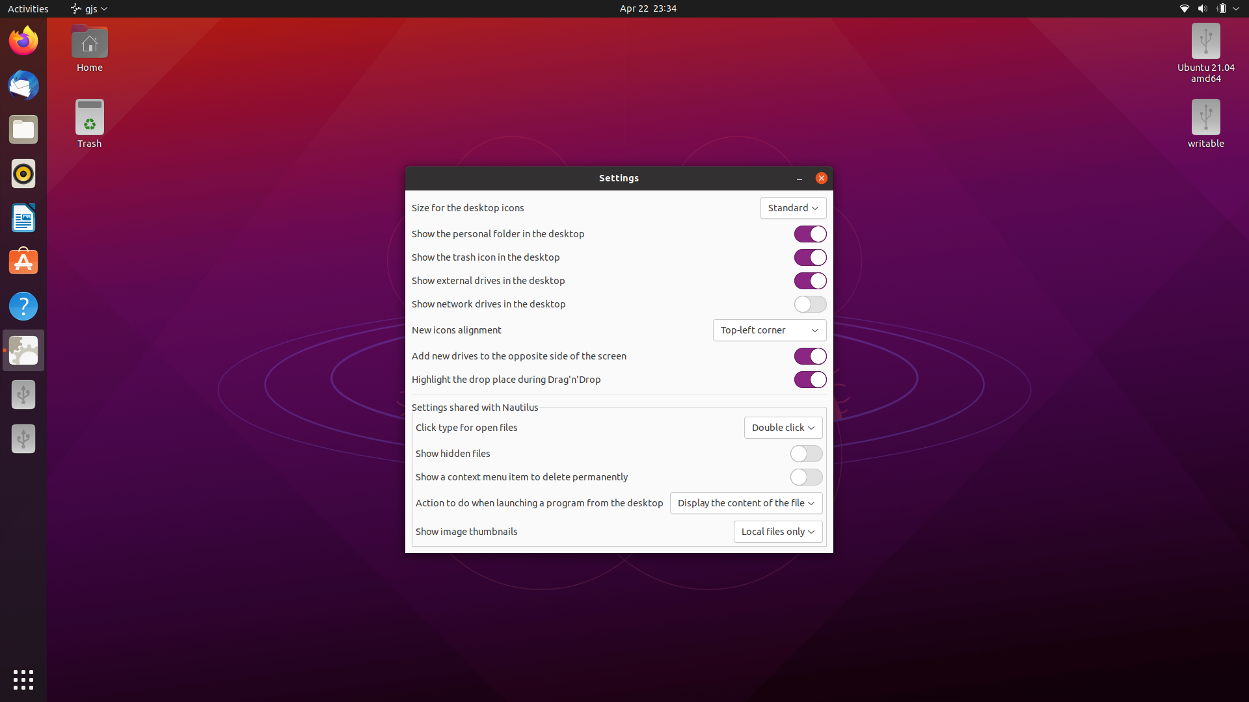Image resolution: width=1249 pixels, height=702 pixels.
Task: Launch LibreOffice Writer from the dock
Action: [x=23, y=218]
